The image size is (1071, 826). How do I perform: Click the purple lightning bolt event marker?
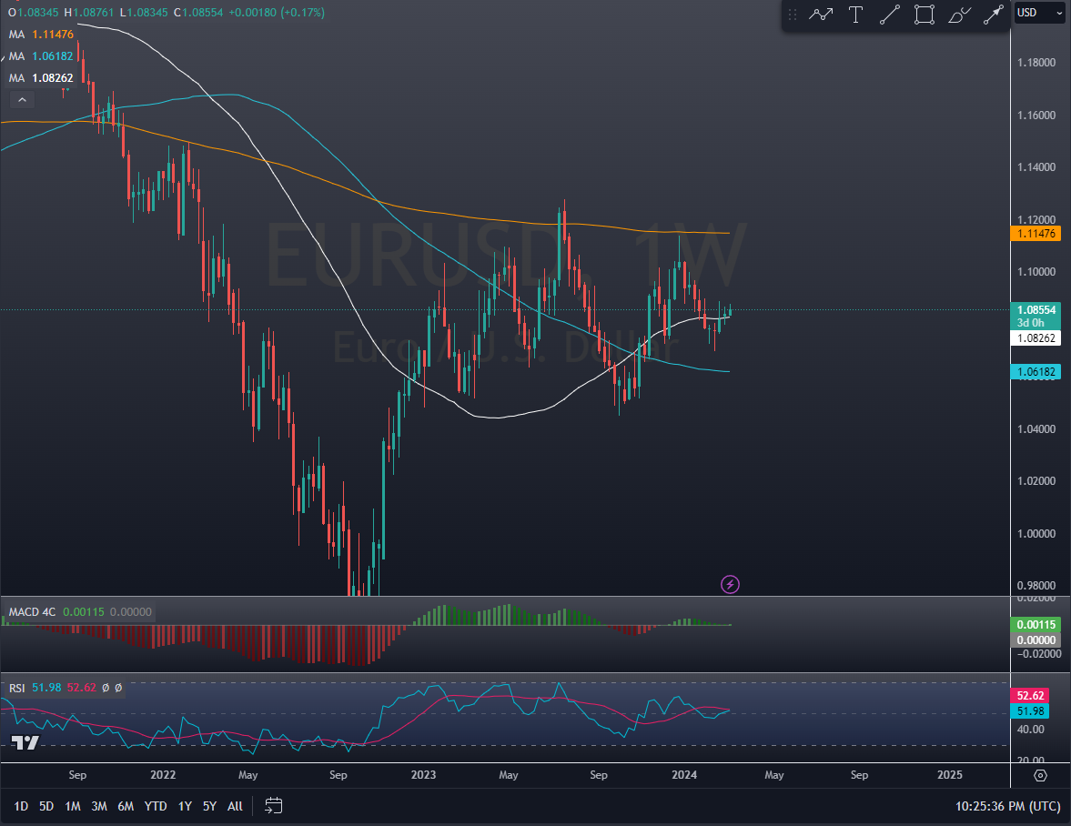pos(730,584)
